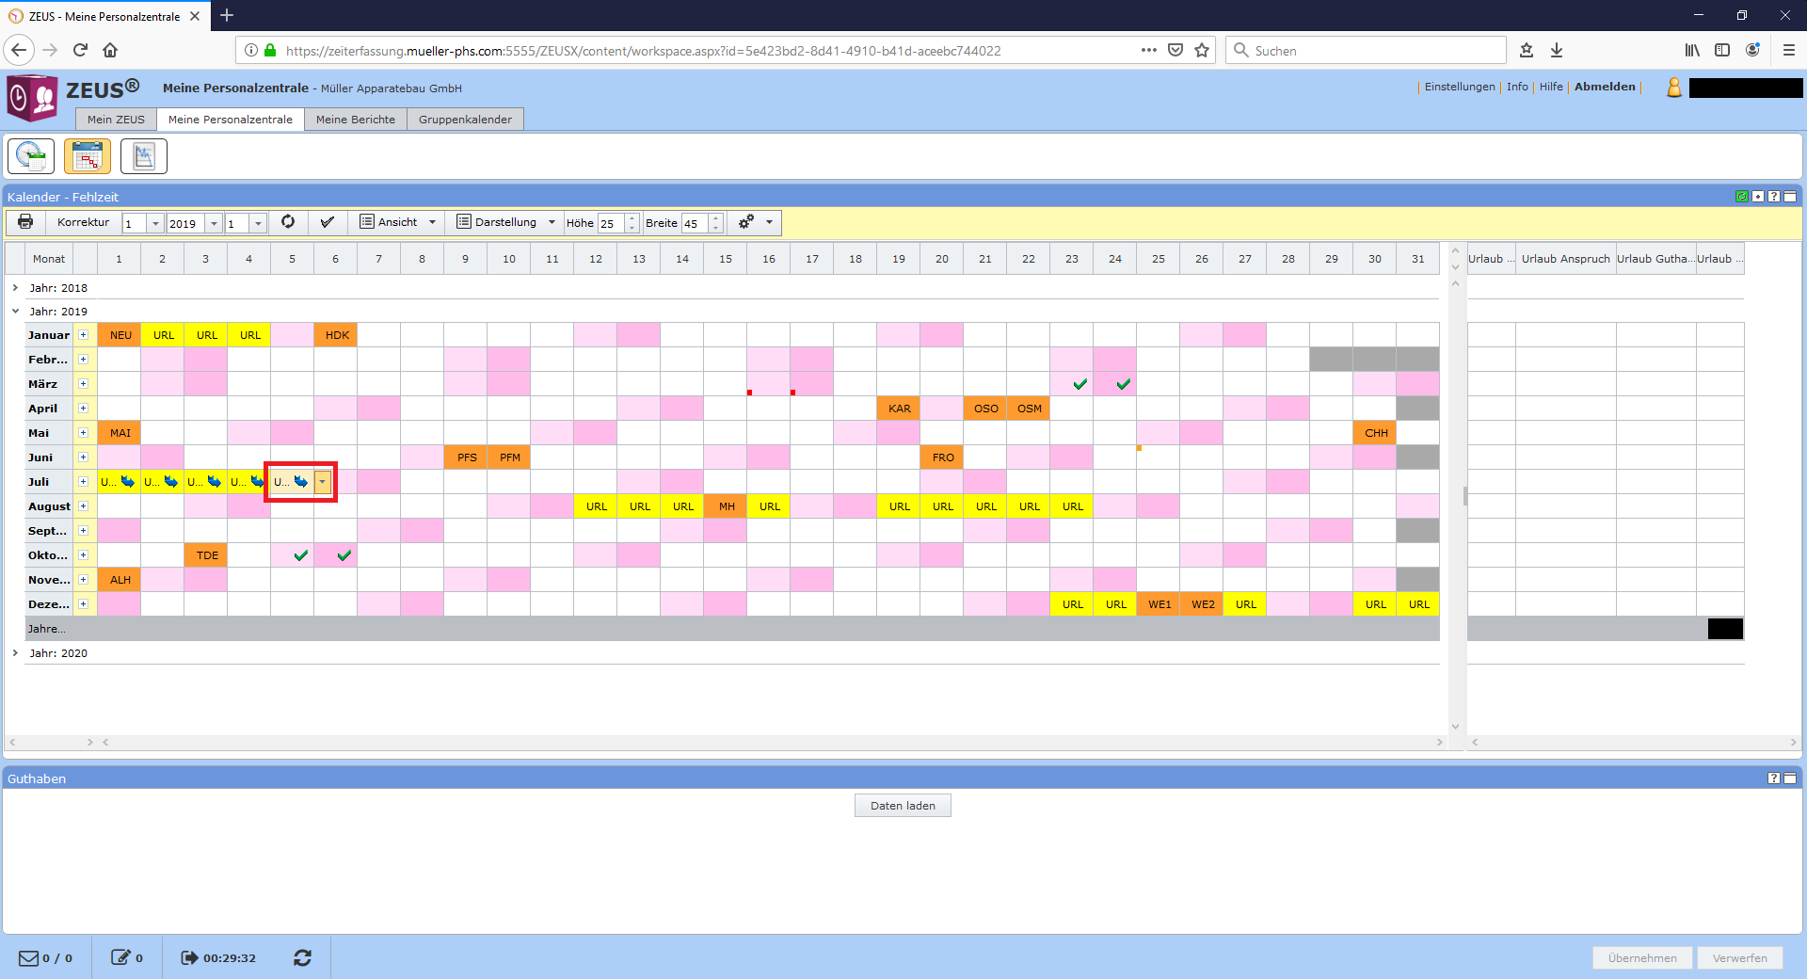This screenshot has width=1807, height=979.
Task: Click the print icon in calendar toolbar
Action: point(25,222)
